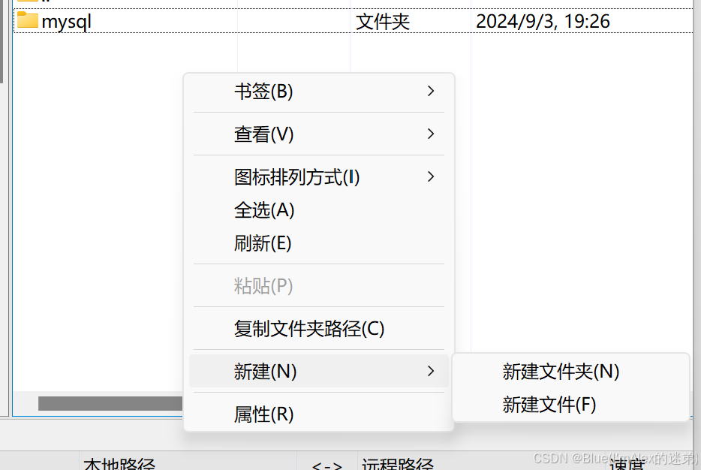Click the mysql folder name text
This screenshot has width=701, height=470.
[66, 22]
